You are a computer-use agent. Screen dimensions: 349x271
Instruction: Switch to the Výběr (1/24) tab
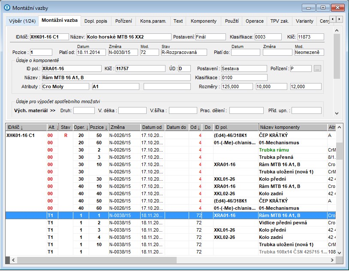22,21
